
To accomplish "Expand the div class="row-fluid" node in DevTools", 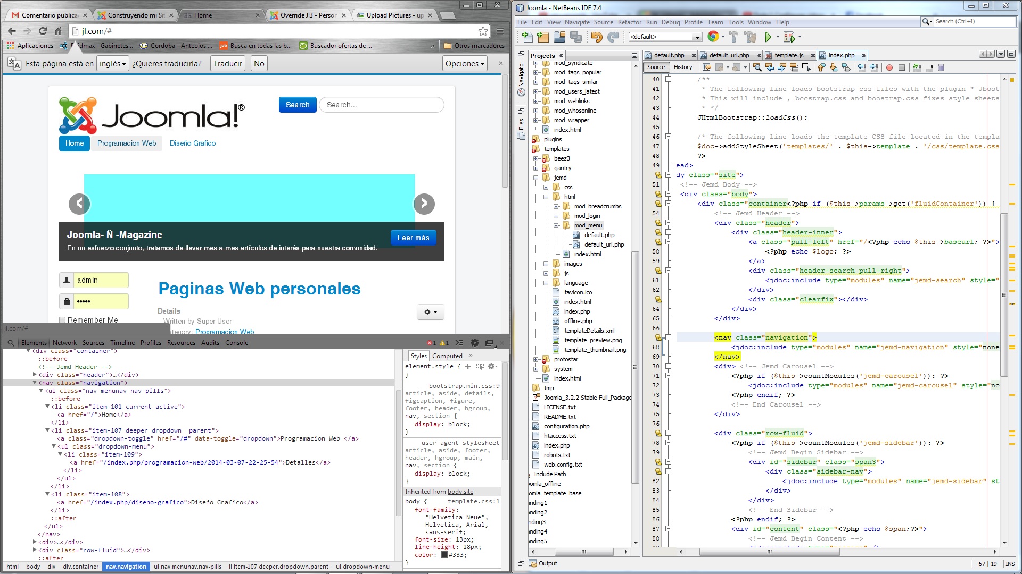I will tap(35, 550).
